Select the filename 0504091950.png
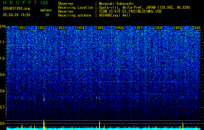Image resolution: width=204 pixels, height=130 pixels. (17, 8)
